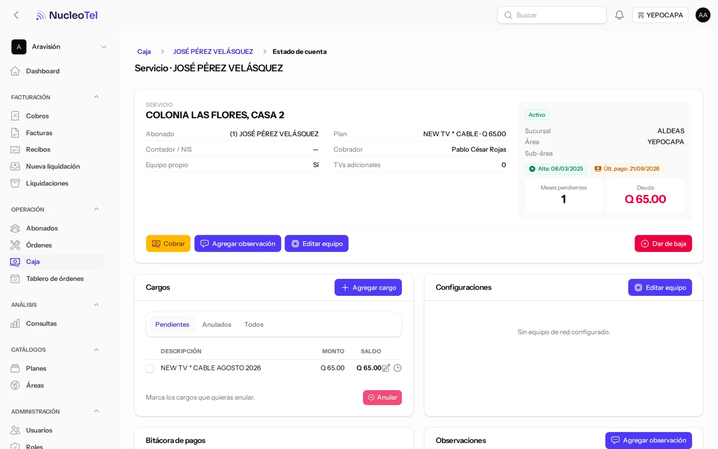
Task: Switch to the Todos tab
Action: pyautogui.click(x=254, y=324)
